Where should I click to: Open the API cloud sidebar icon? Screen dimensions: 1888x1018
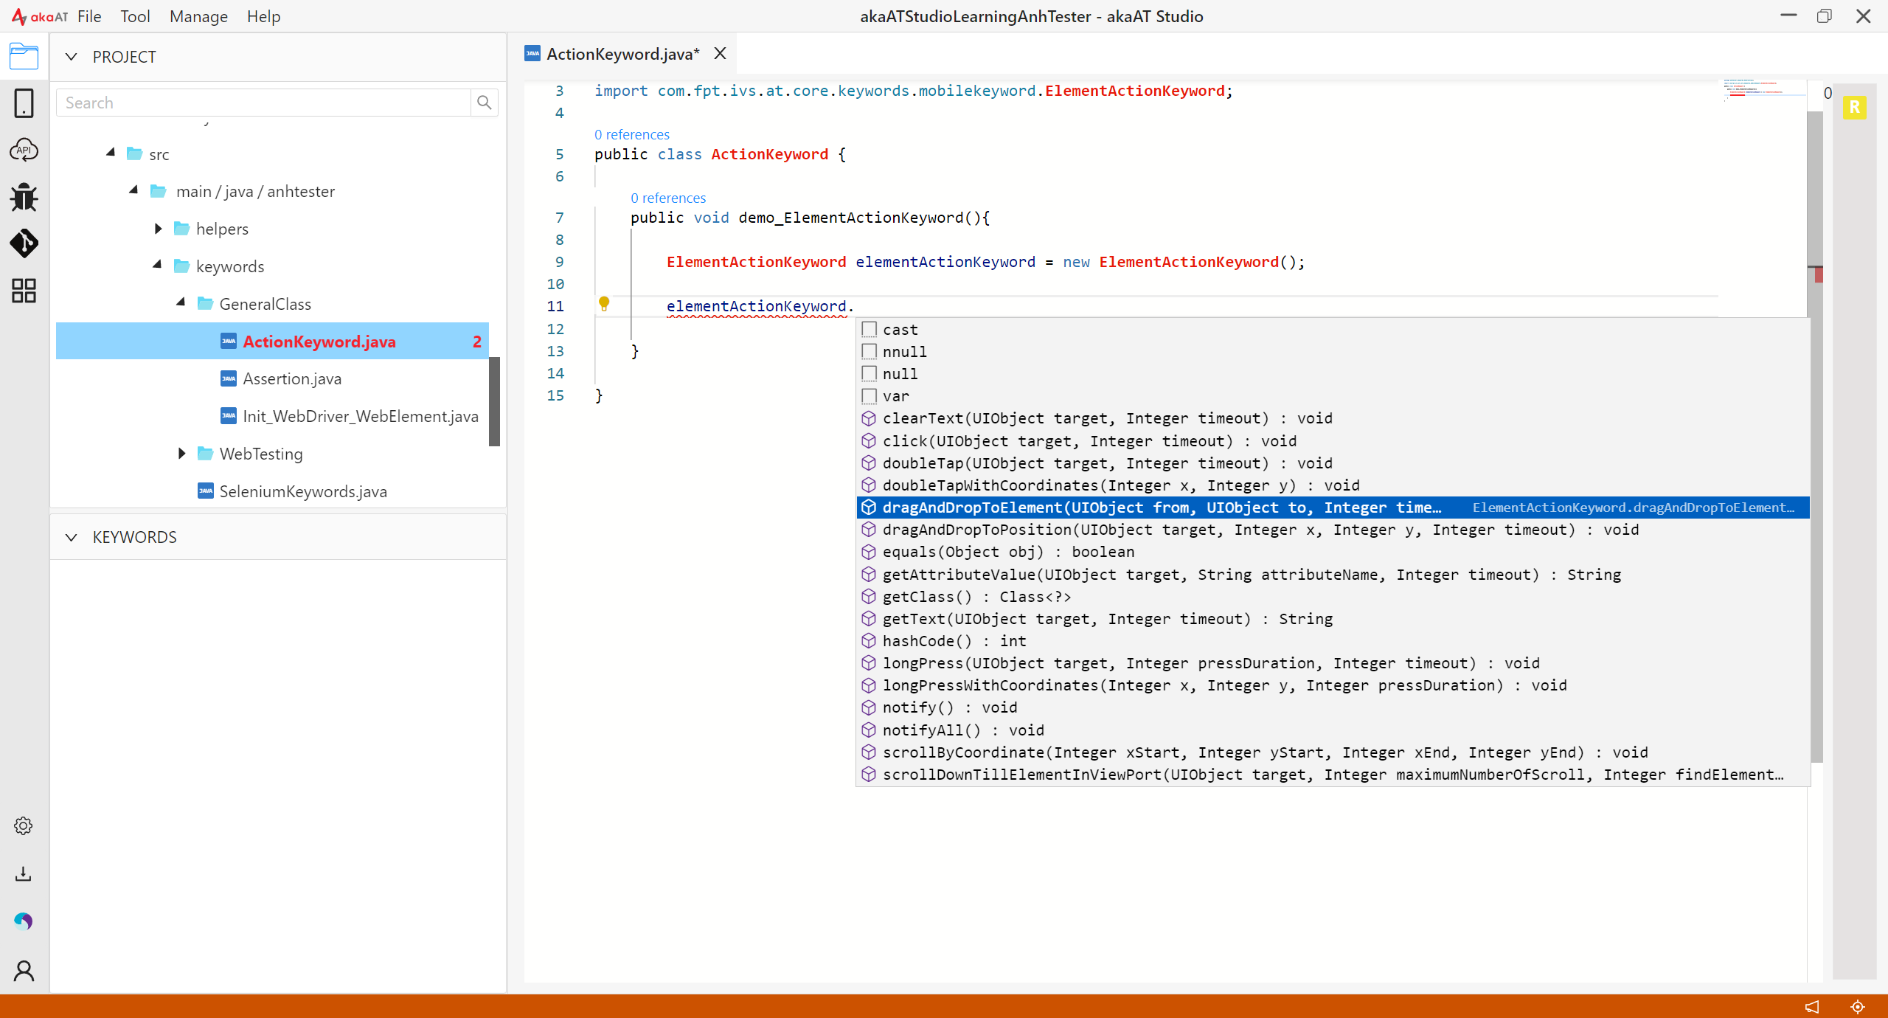point(24,150)
